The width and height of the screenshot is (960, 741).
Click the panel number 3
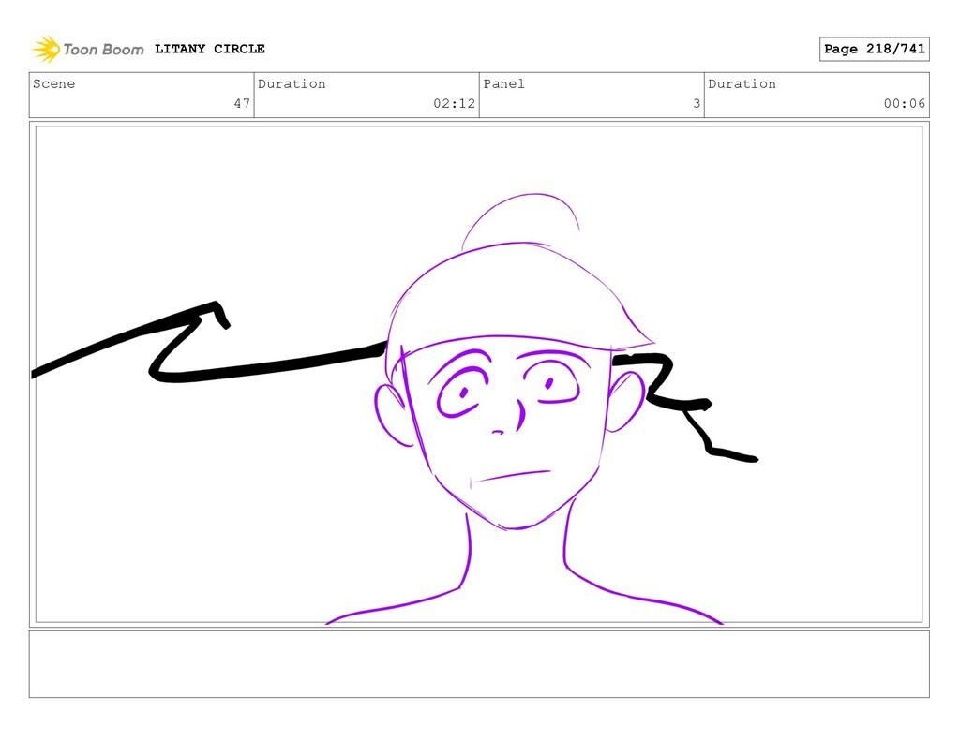click(697, 103)
